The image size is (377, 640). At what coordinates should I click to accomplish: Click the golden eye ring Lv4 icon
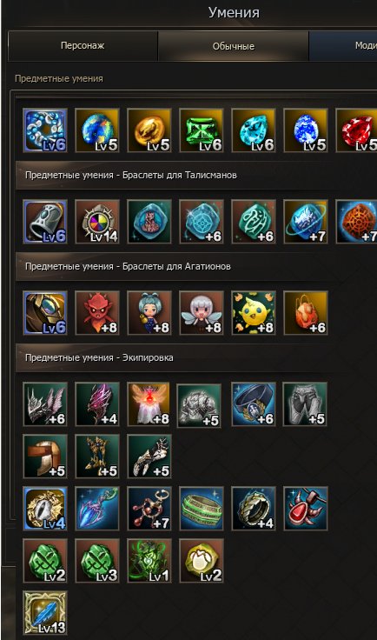45,509
